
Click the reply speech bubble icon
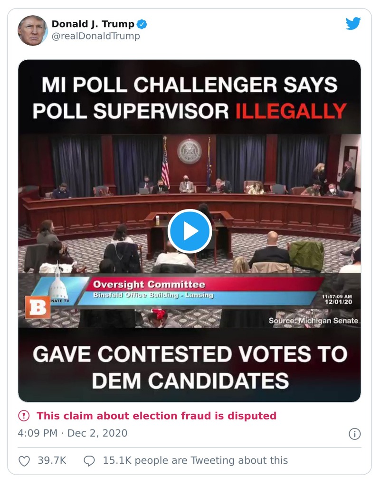(89, 460)
